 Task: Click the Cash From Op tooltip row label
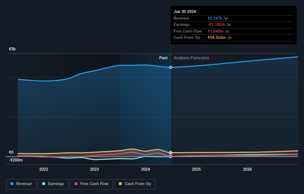pyautogui.click(x=187, y=38)
